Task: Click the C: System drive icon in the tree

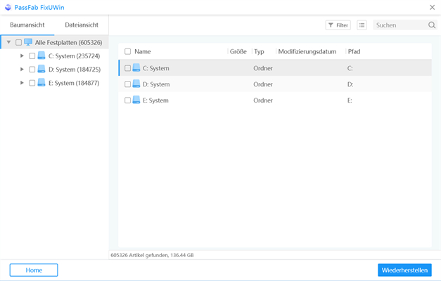Action: coord(41,55)
